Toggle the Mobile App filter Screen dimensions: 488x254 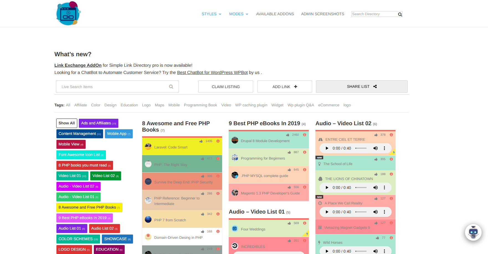[x=119, y=134]
